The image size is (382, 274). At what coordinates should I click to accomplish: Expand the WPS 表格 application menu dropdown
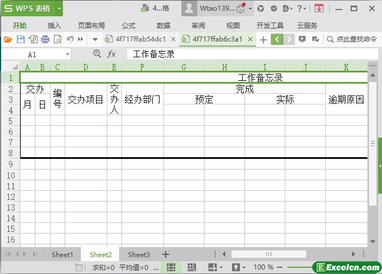tap(58, 8)
